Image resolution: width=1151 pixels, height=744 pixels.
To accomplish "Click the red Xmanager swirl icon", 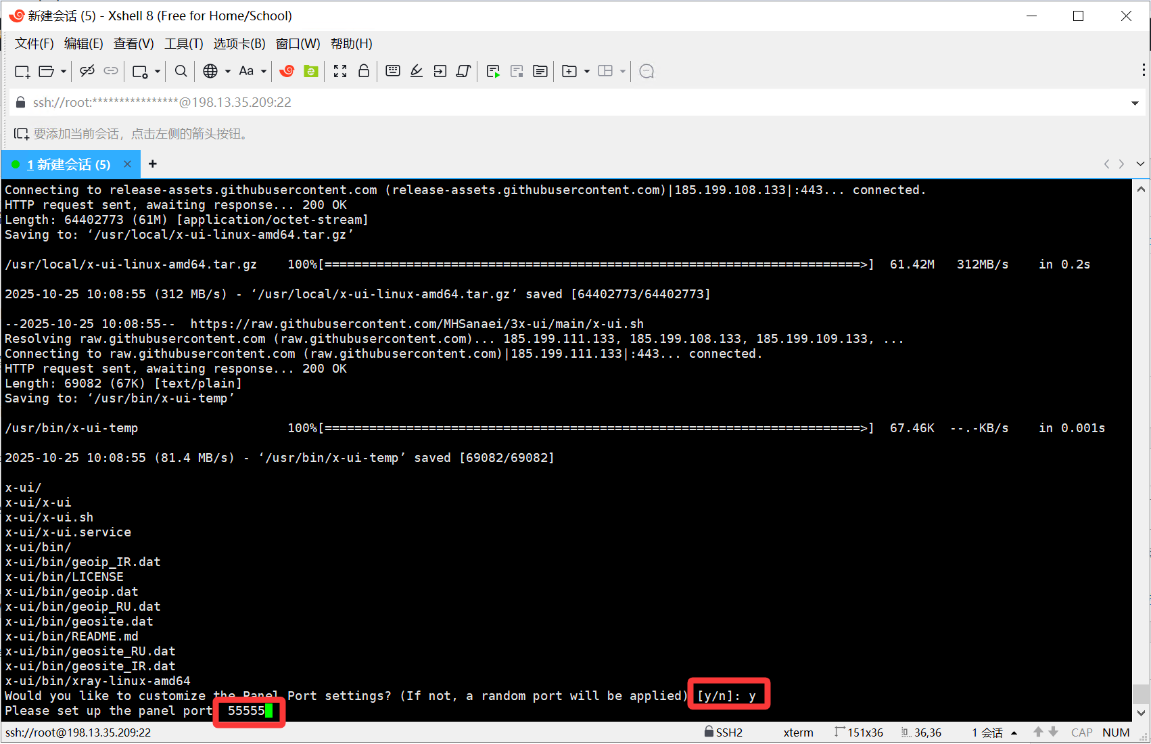I will [x=287, y=71].
